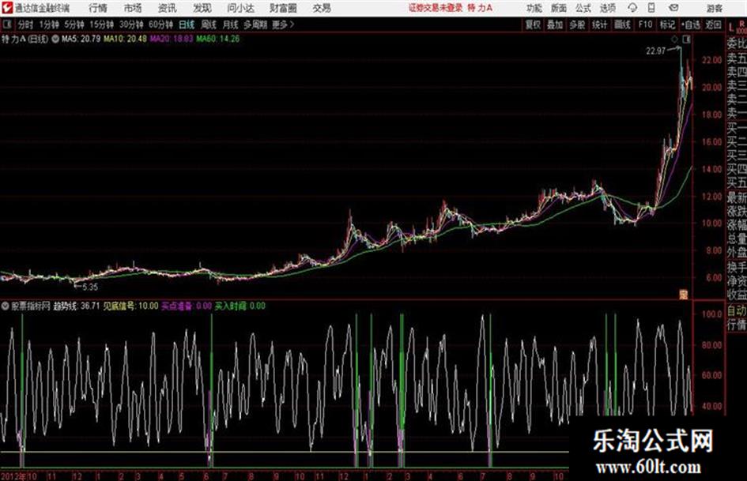Select the 多周期 tab
The width and height of the screenshot is (747, 481).
(x=255, y=24)
